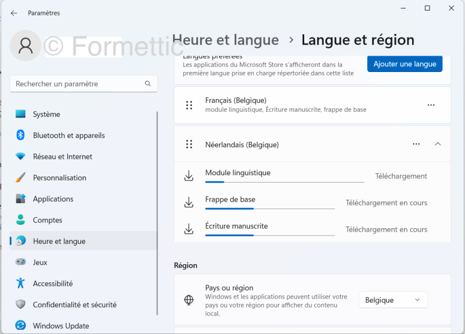Open the Belgique country dropdown

(x=393, y=300)
